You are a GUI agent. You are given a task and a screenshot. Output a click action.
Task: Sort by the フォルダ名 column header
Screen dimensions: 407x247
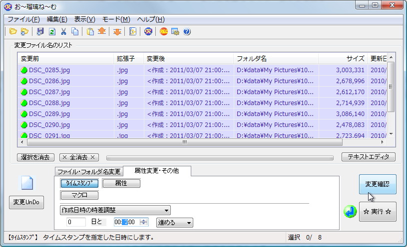[276, 59]
